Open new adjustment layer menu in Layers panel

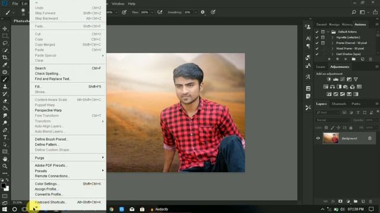348,201
